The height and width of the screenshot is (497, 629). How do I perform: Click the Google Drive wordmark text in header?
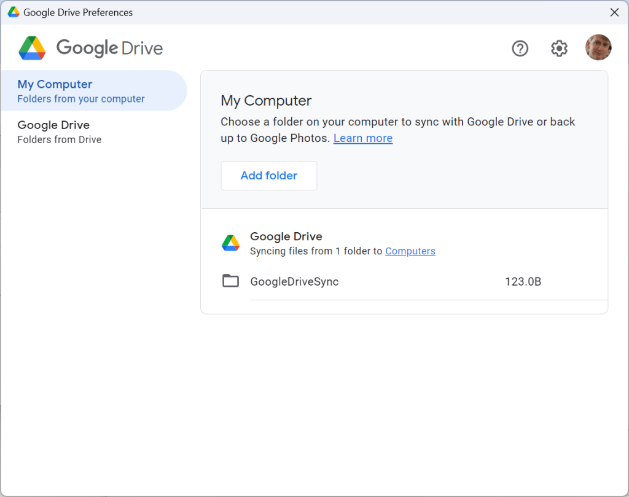tap(109, 48)
